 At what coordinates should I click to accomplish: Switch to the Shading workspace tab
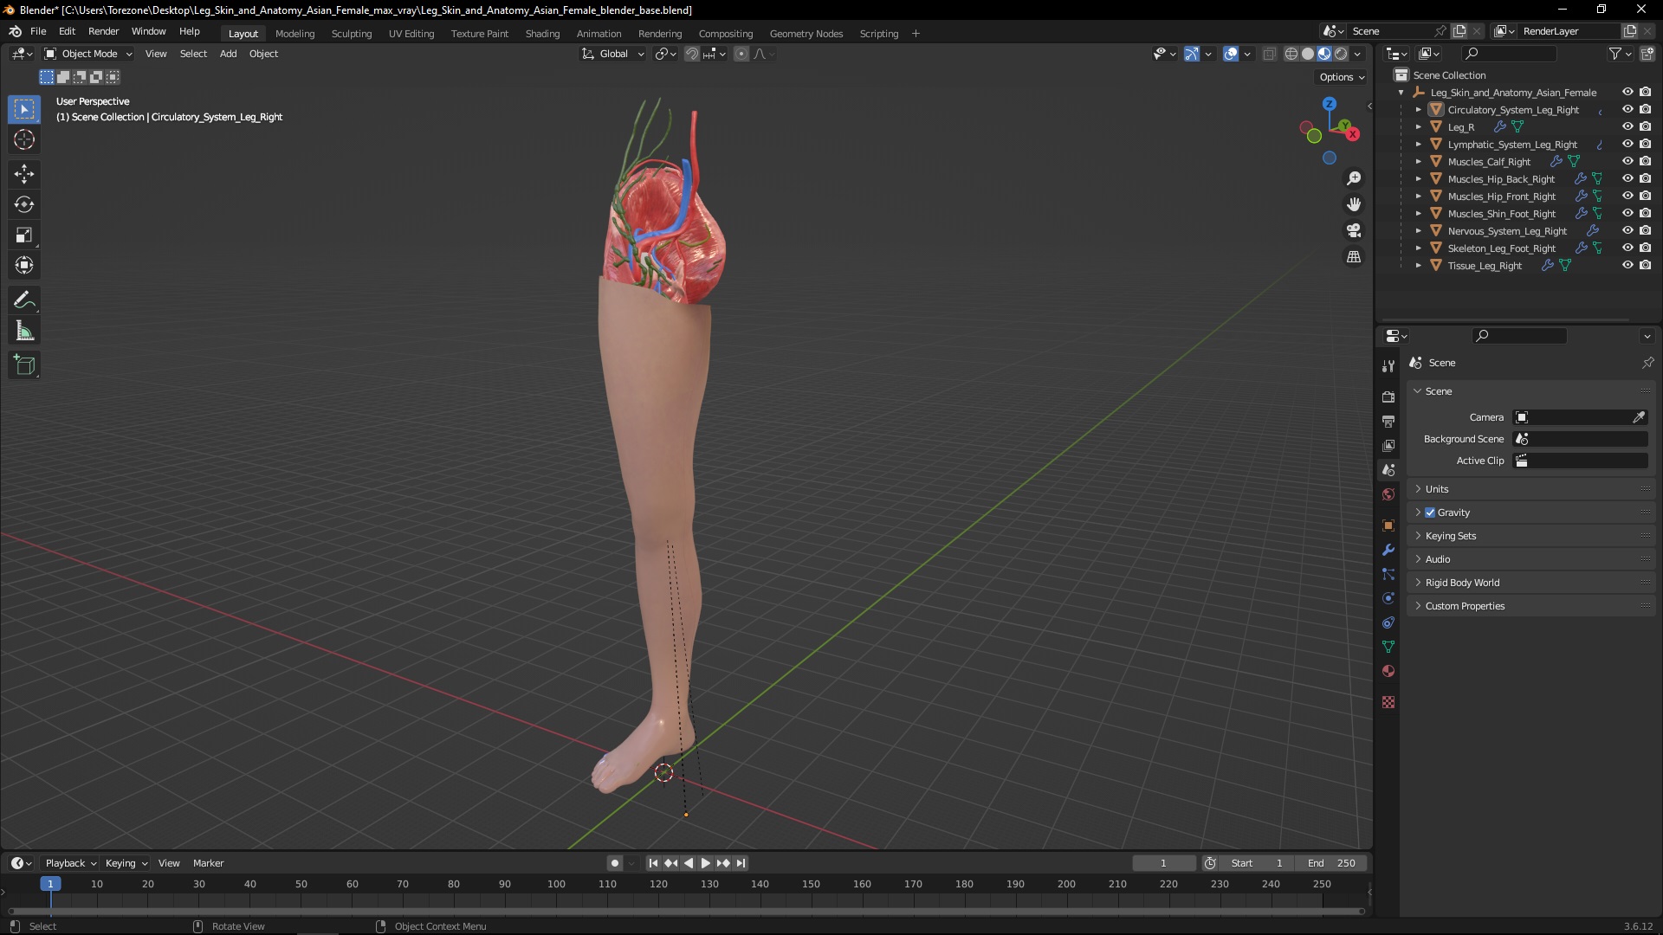coord(542,34)
